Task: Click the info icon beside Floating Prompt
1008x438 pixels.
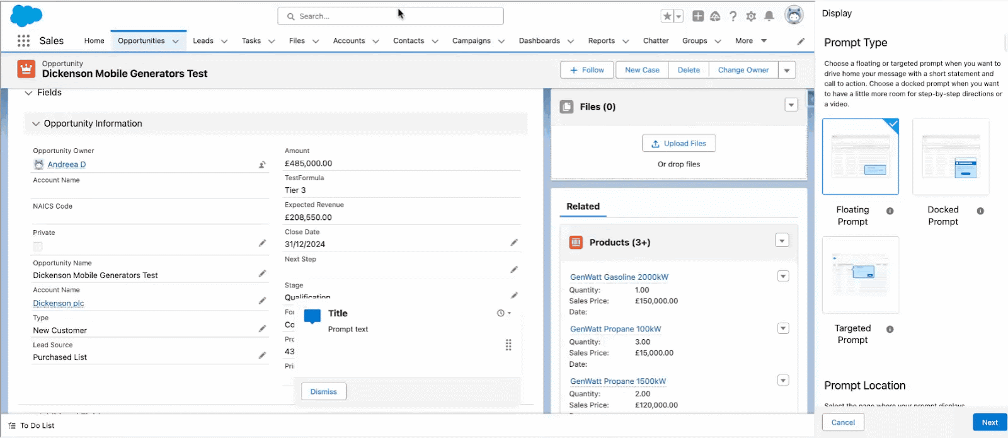Action: pos(890,211)
